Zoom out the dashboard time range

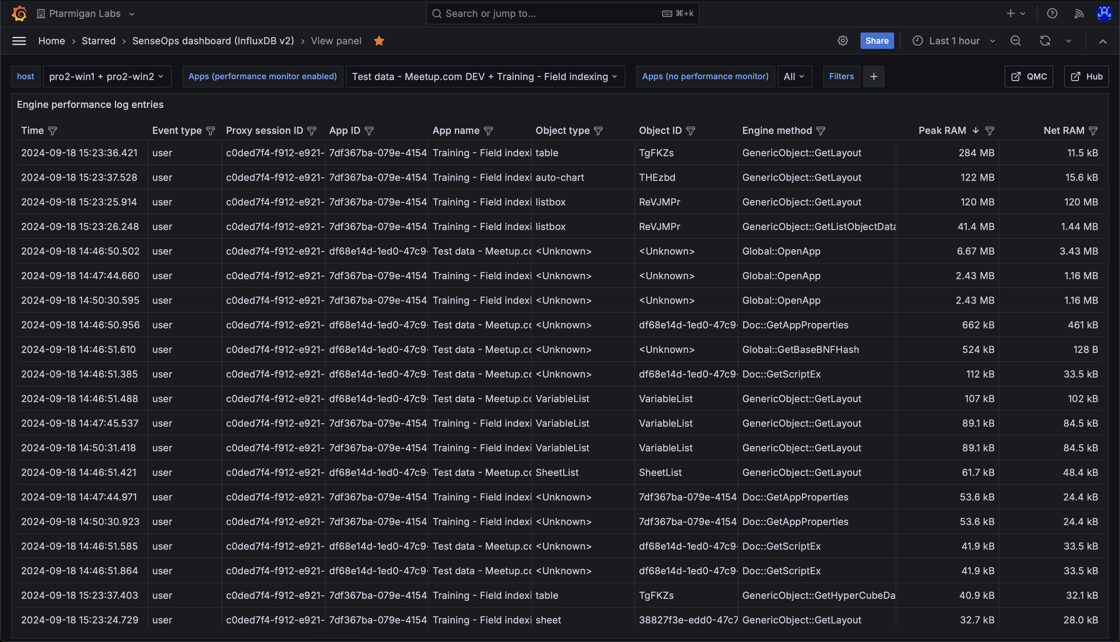coord(1016,40)
